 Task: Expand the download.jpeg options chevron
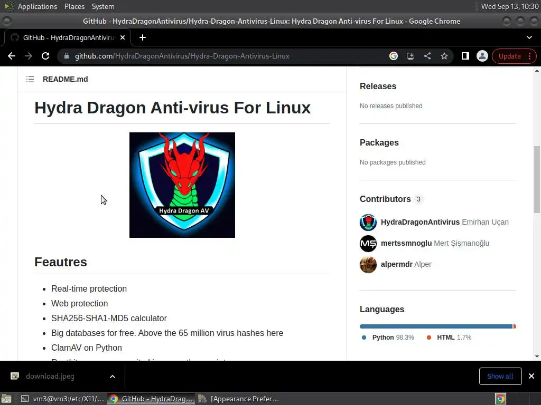pyautogui.click(x=113, y=377)
